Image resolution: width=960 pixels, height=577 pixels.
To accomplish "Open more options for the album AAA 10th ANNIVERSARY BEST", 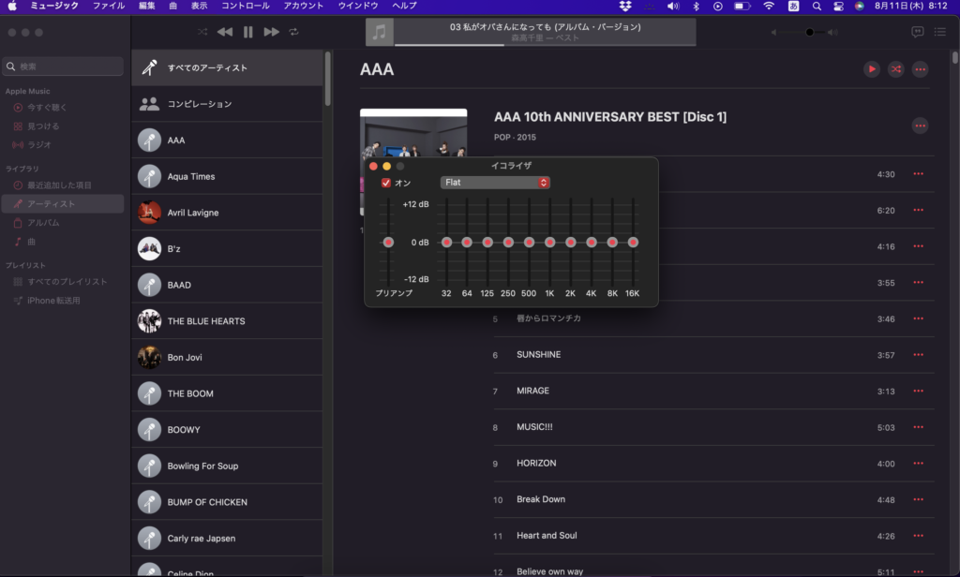I will click(x=921, y=126).
